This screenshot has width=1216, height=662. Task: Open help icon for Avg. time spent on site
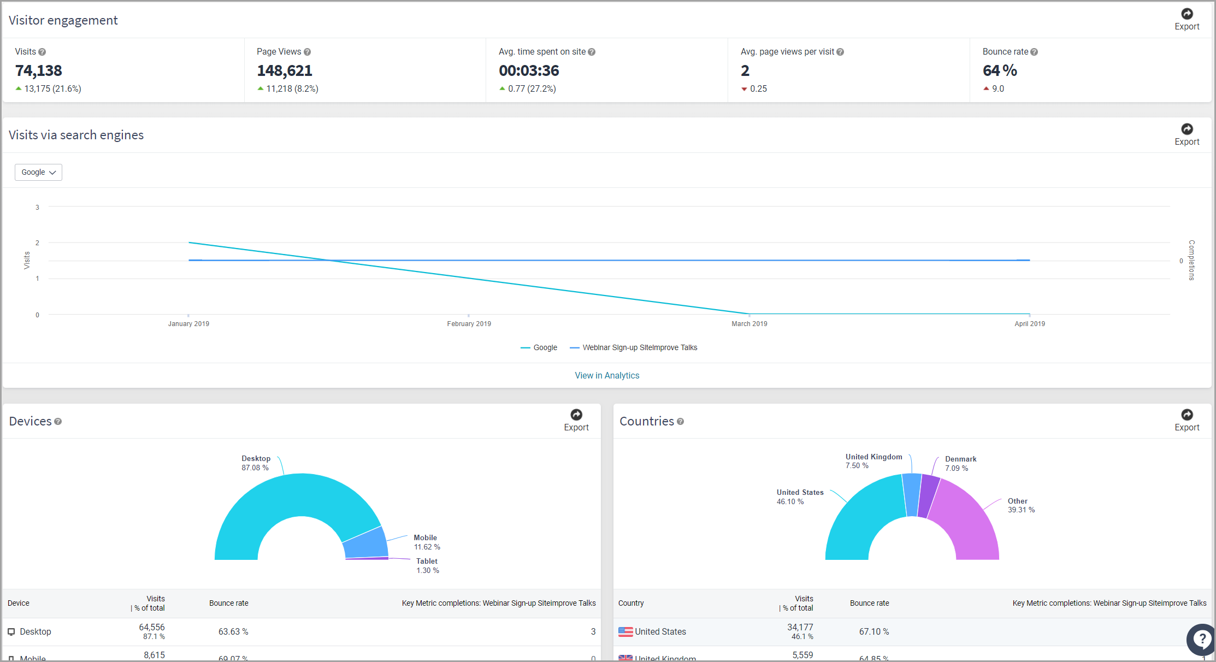coord(592,52)
